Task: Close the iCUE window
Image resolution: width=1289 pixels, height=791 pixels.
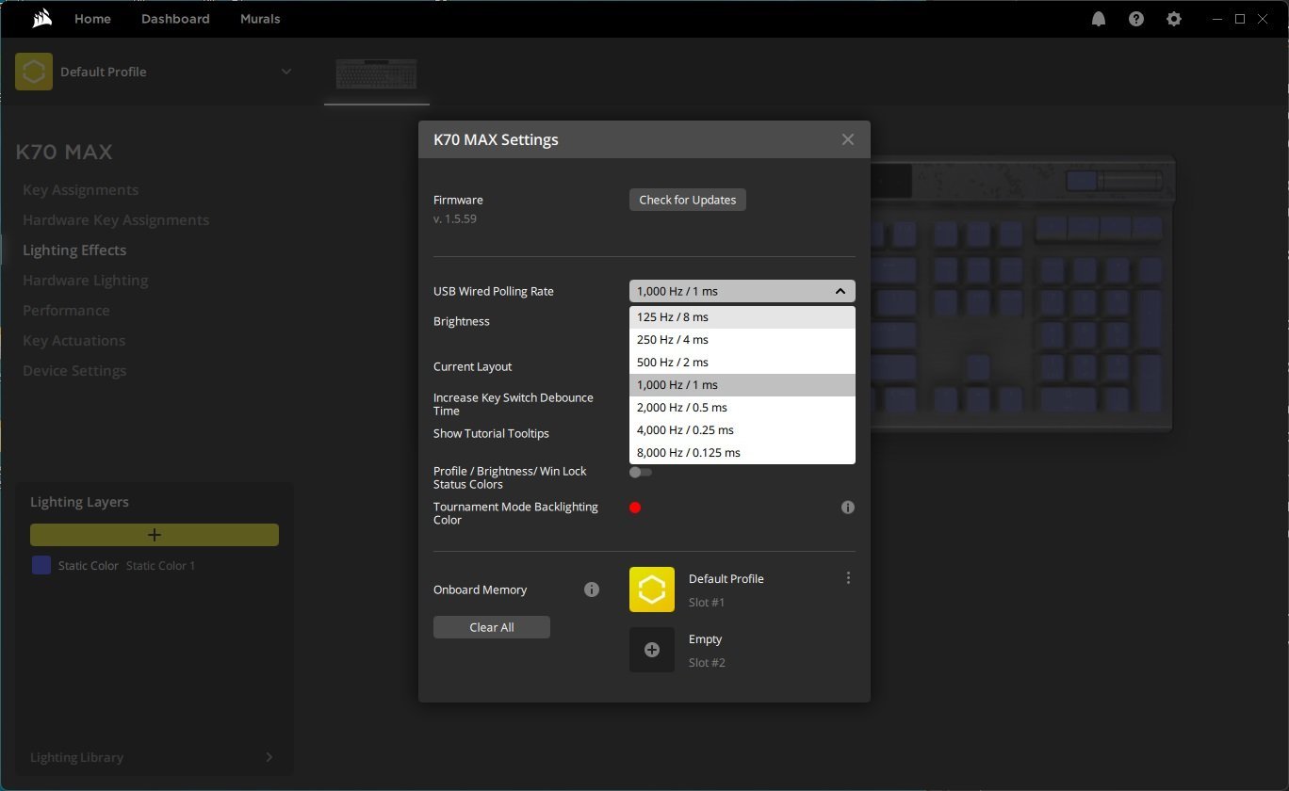Action: [1265, 19]
